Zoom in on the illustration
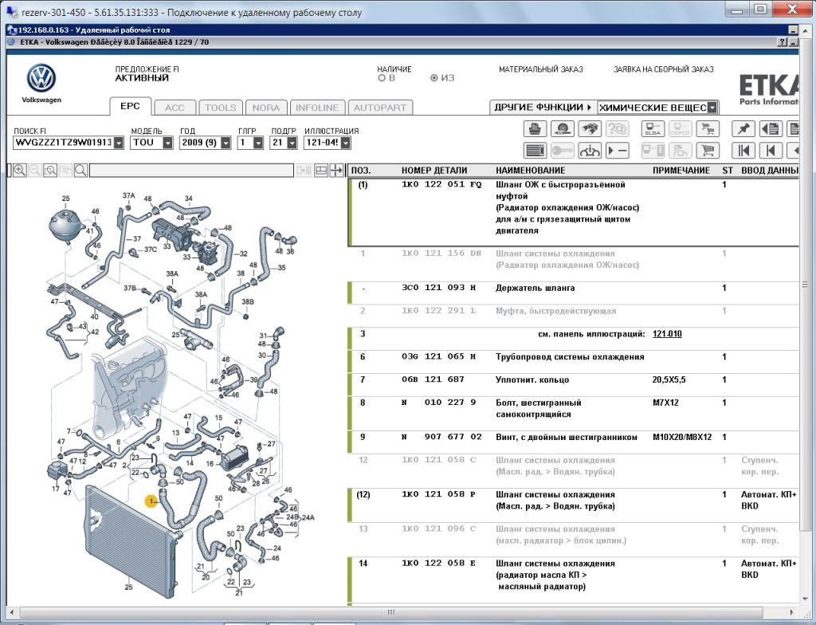Image resolution: width=816 pixels, height=625 pixels. (x=20, y=171)
